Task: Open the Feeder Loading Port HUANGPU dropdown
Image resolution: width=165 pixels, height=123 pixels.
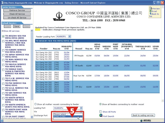Action: coord(69,36)
